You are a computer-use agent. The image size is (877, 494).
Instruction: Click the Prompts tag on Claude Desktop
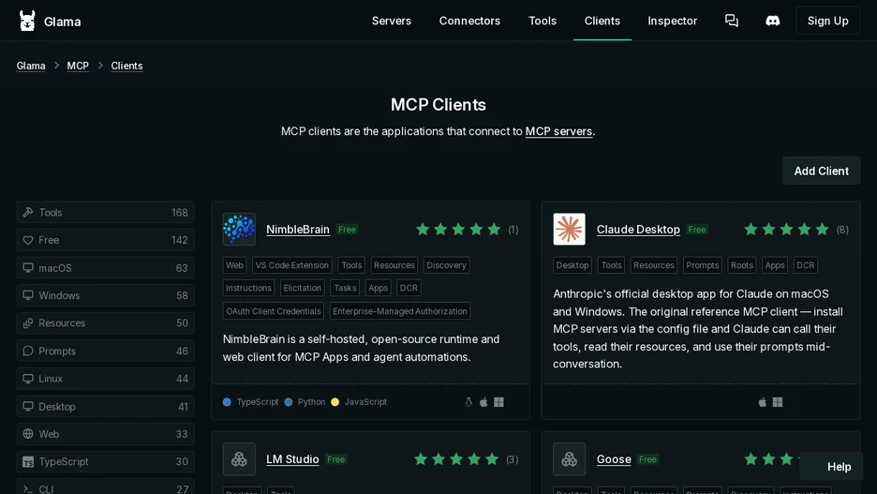(x=703, y=265)
